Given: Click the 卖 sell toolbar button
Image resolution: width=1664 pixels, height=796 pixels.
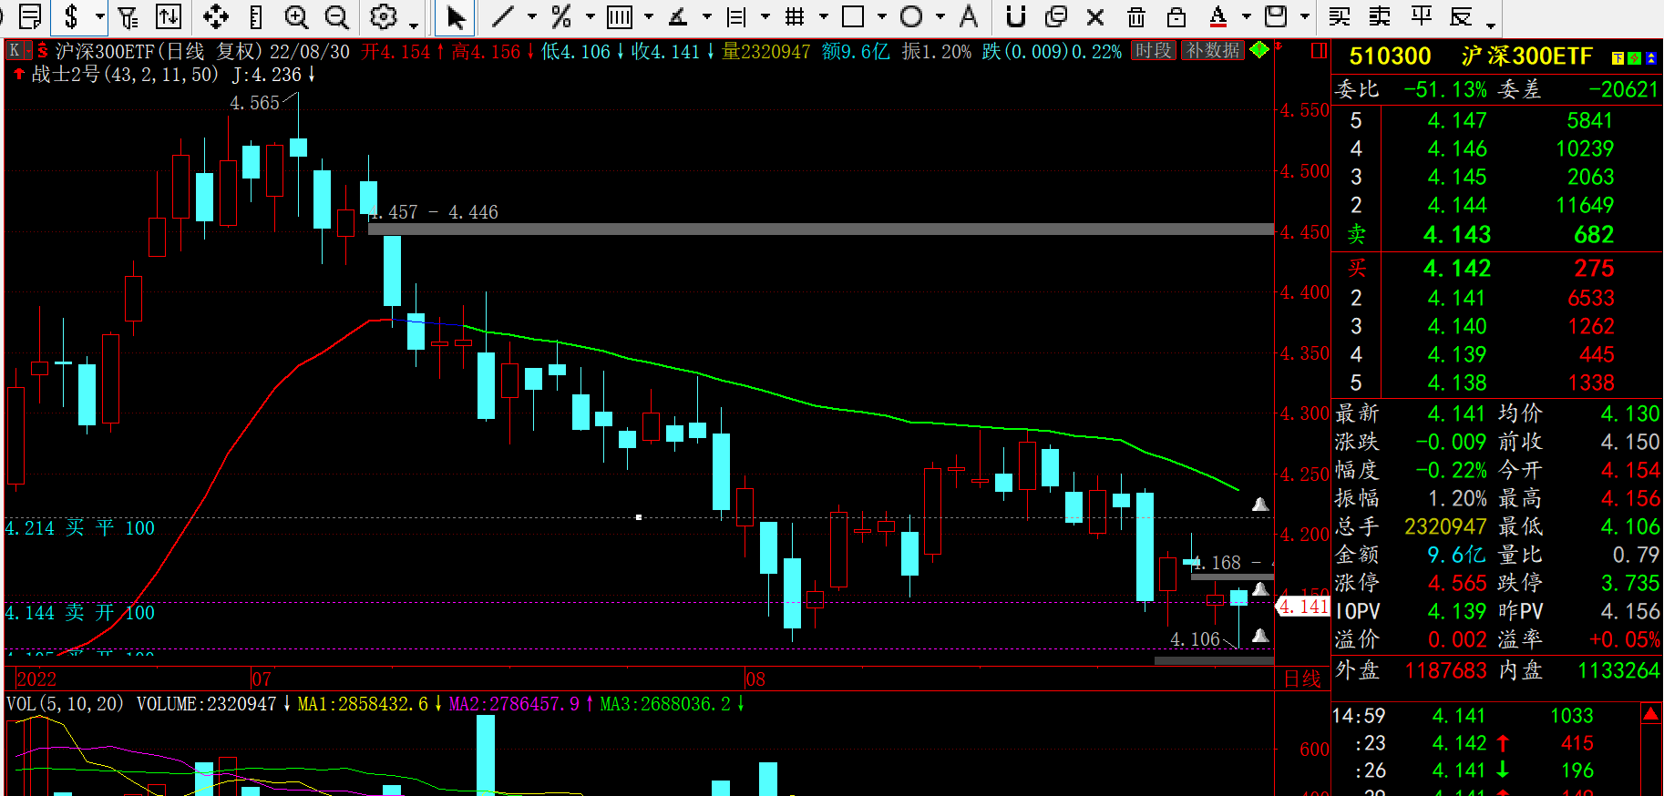Looking at the screenshot, I should pos(1380,16).
